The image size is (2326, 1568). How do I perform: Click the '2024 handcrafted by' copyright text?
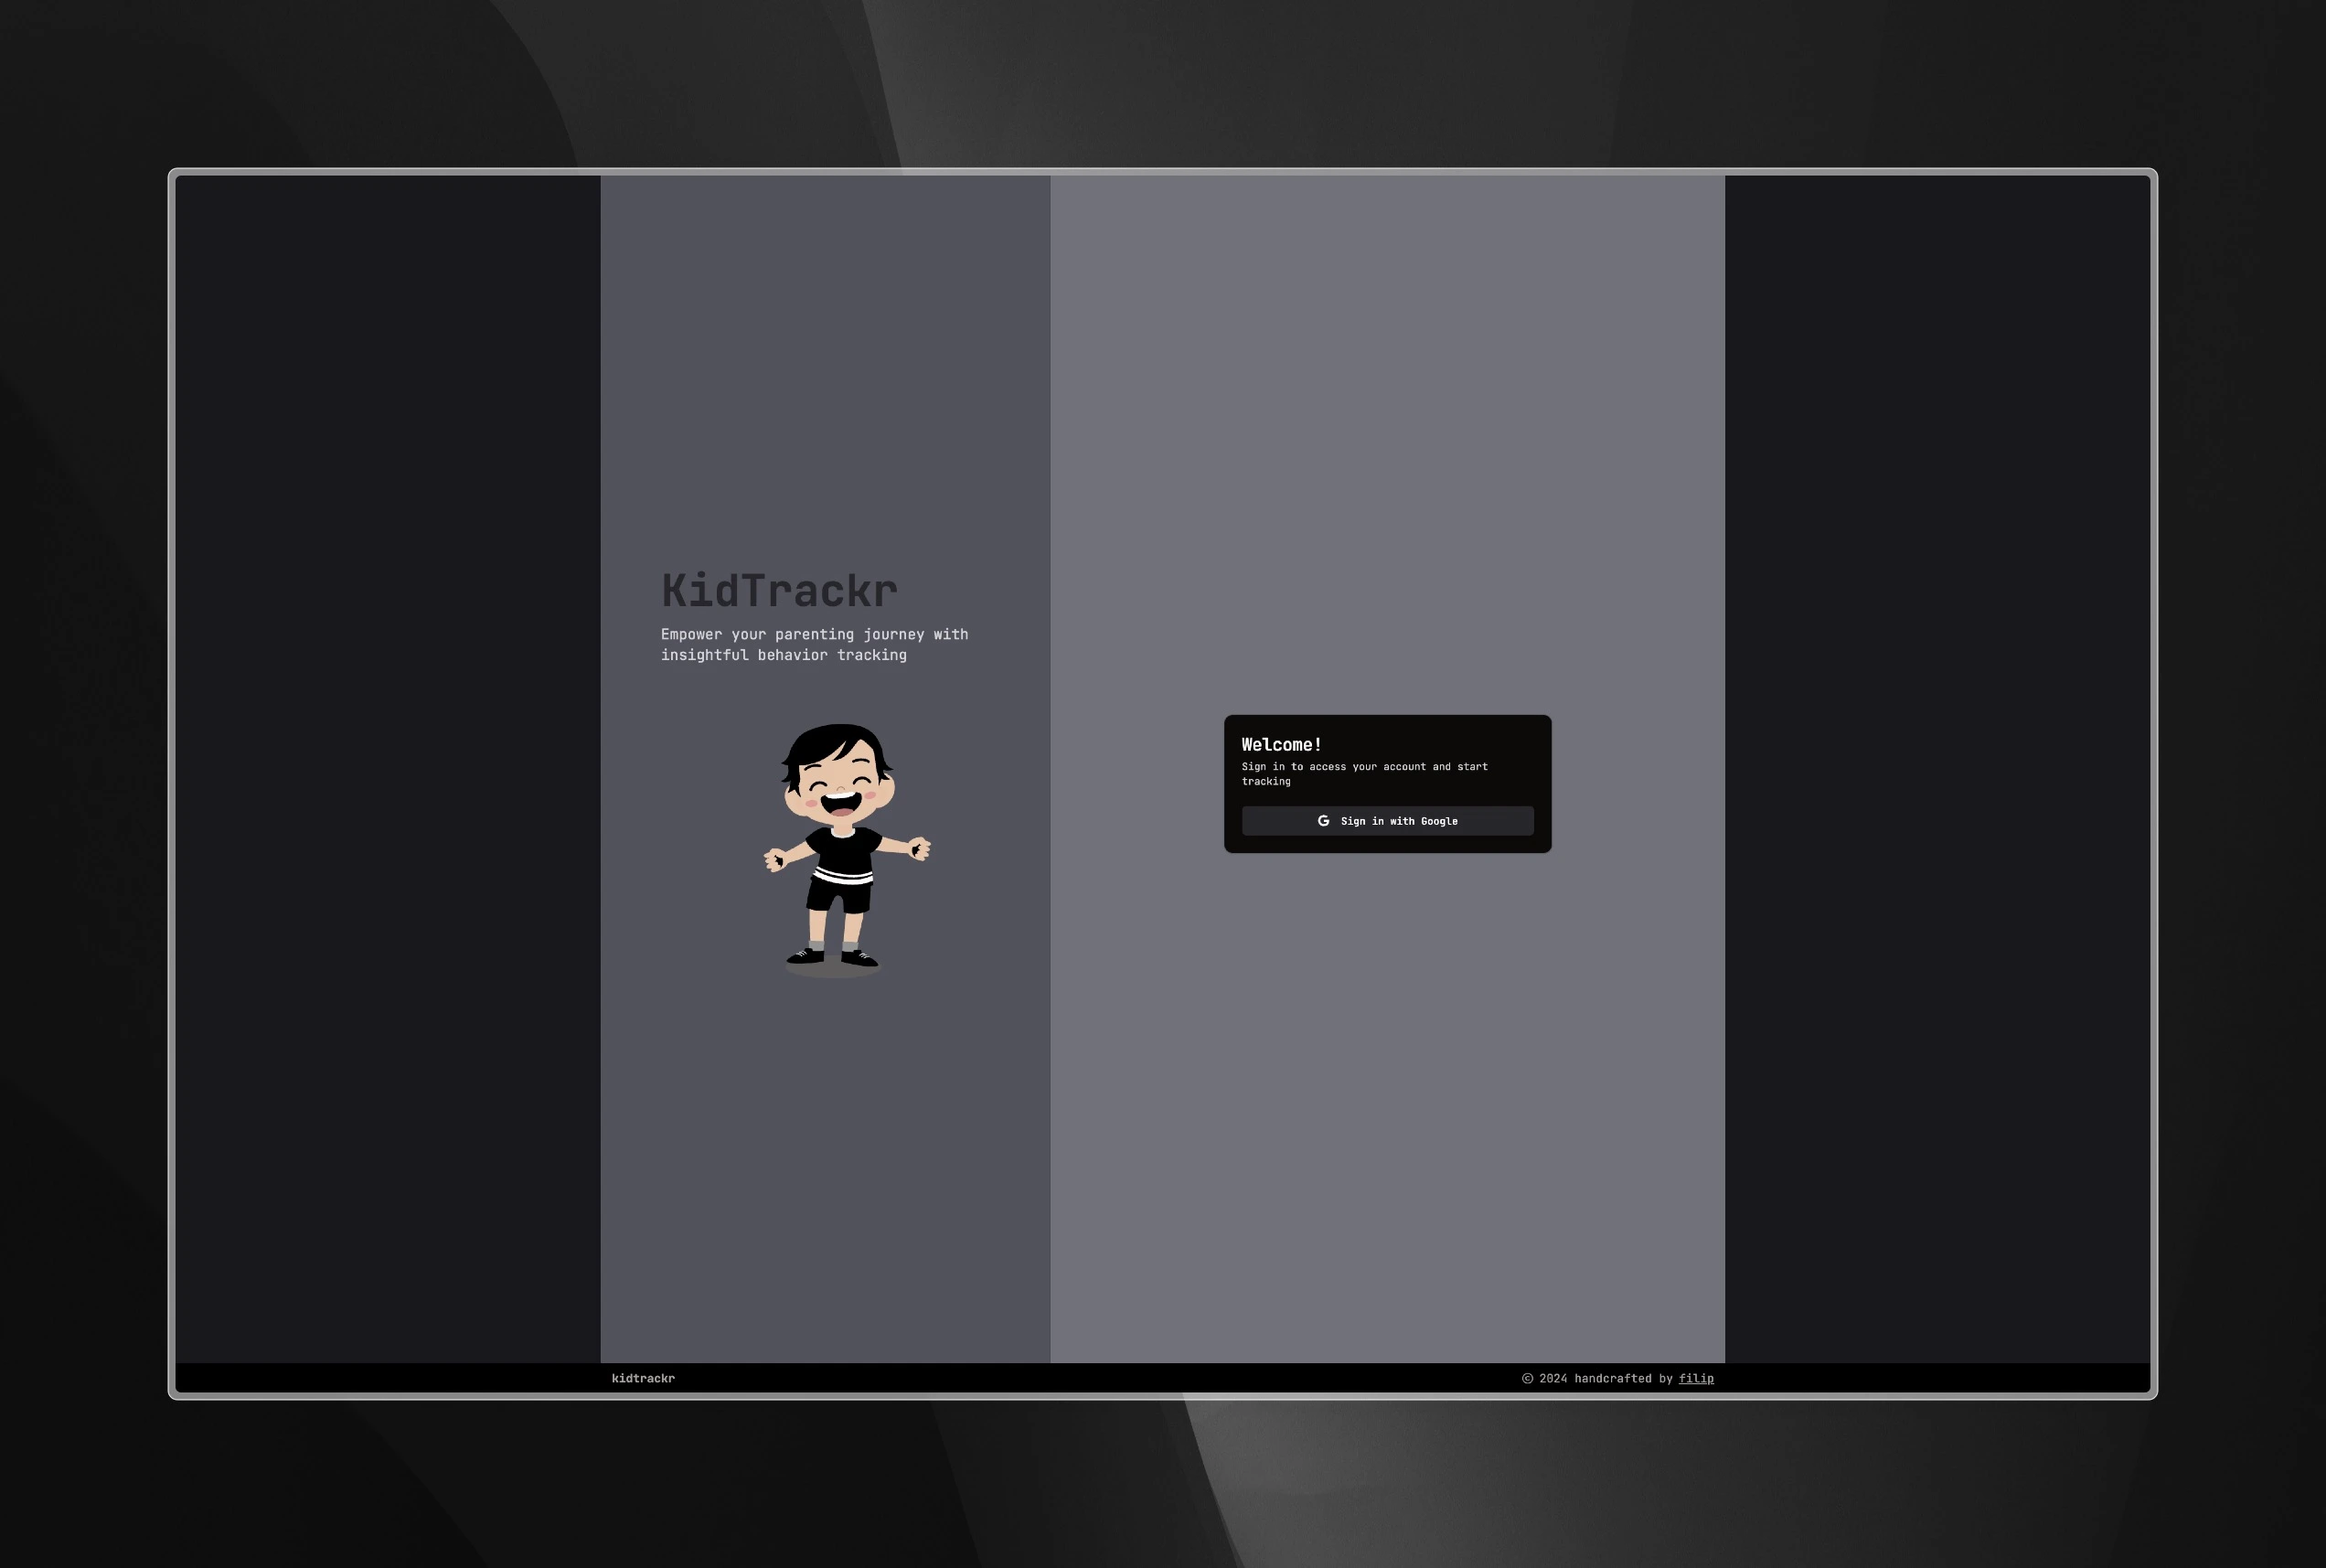tap(1597, 1378)
